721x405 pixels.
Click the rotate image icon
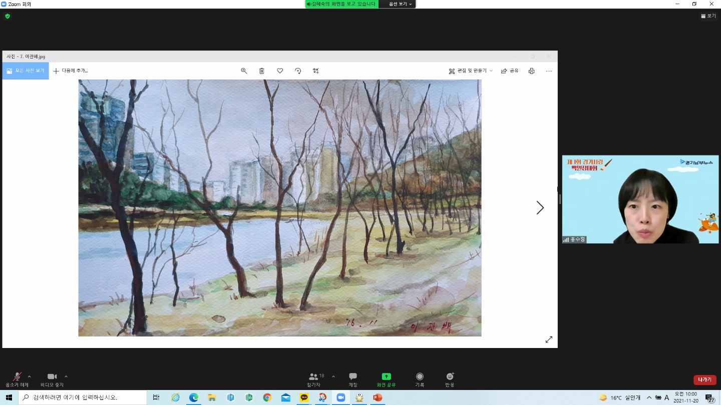(x=298, y=71)
